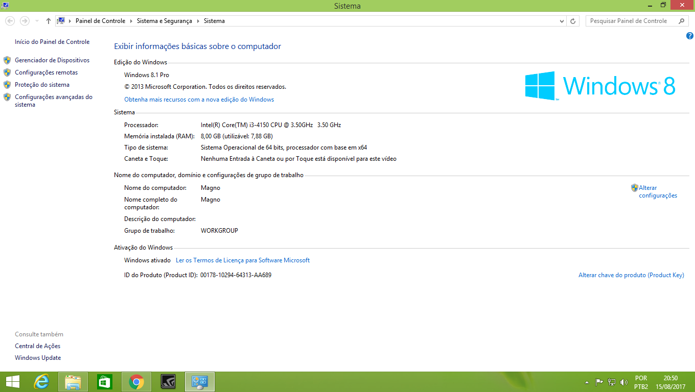Viewport: 695px width, 392px height.
Task: Expand chevron after Sistema e Segurança
Action: click(x=198, y=21)
